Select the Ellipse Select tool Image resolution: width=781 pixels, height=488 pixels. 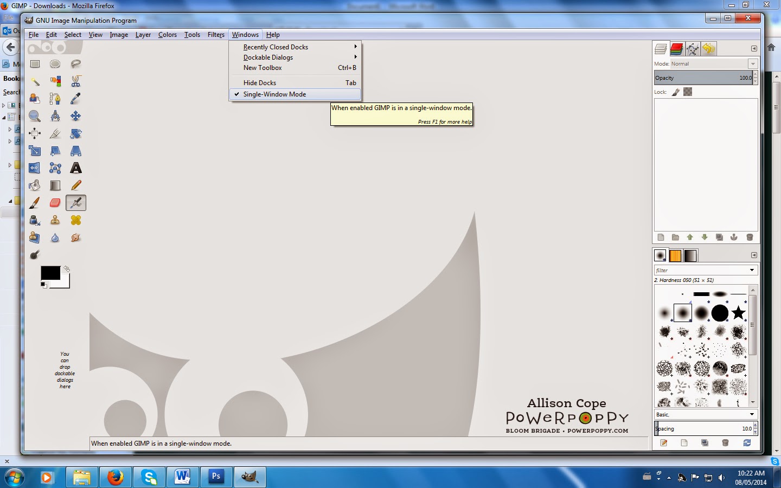[x=55, y=64]
